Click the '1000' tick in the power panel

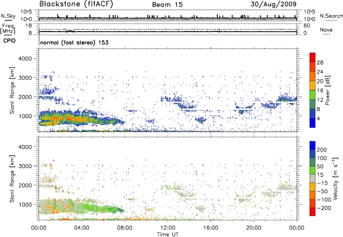pyautogui.click(x=25, y=116)
